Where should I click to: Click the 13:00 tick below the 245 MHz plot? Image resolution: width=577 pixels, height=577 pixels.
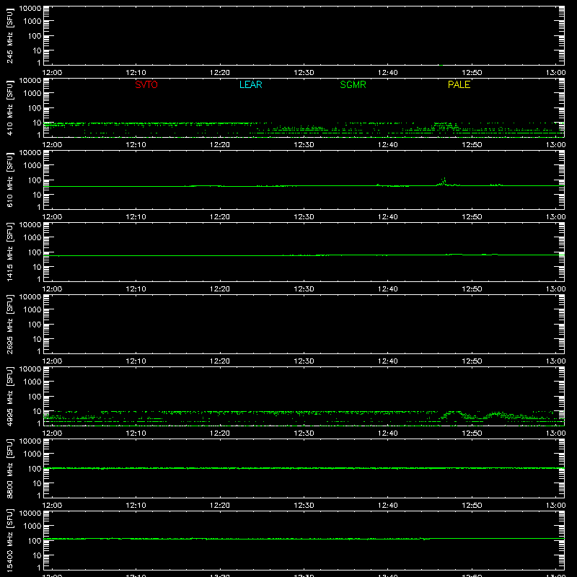click(x=555, y=73)
